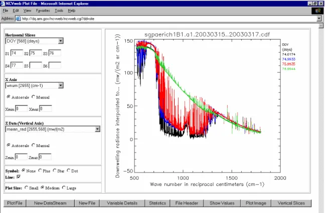
Task: Open the File menu
Action: point(6,10)
